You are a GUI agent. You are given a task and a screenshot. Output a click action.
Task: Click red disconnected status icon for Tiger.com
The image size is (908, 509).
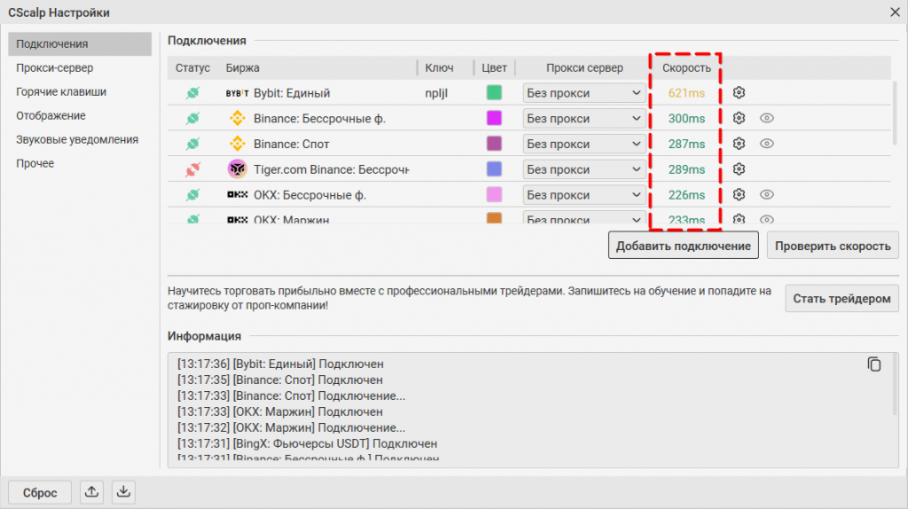coord(192,169)
